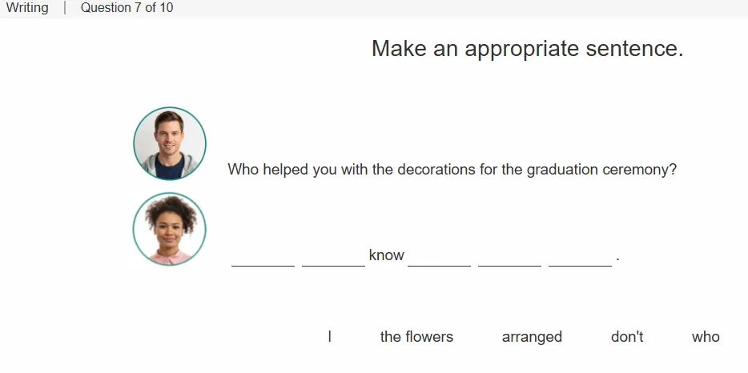
Task: Click the first blank right after "know"
Action: (x=440, y=259)
